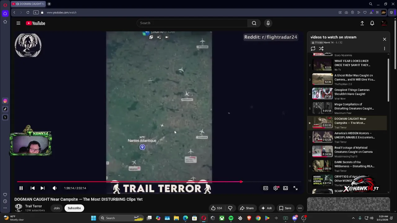Go to the YouTube home logo

pos(35,23)
